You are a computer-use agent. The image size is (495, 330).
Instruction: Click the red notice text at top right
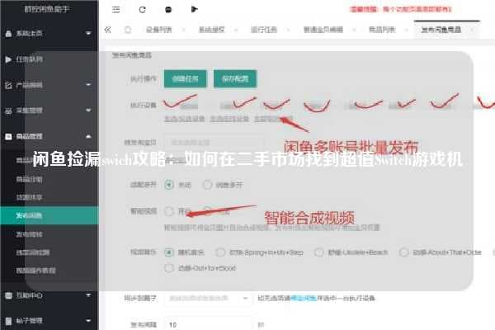pos(401,9)
